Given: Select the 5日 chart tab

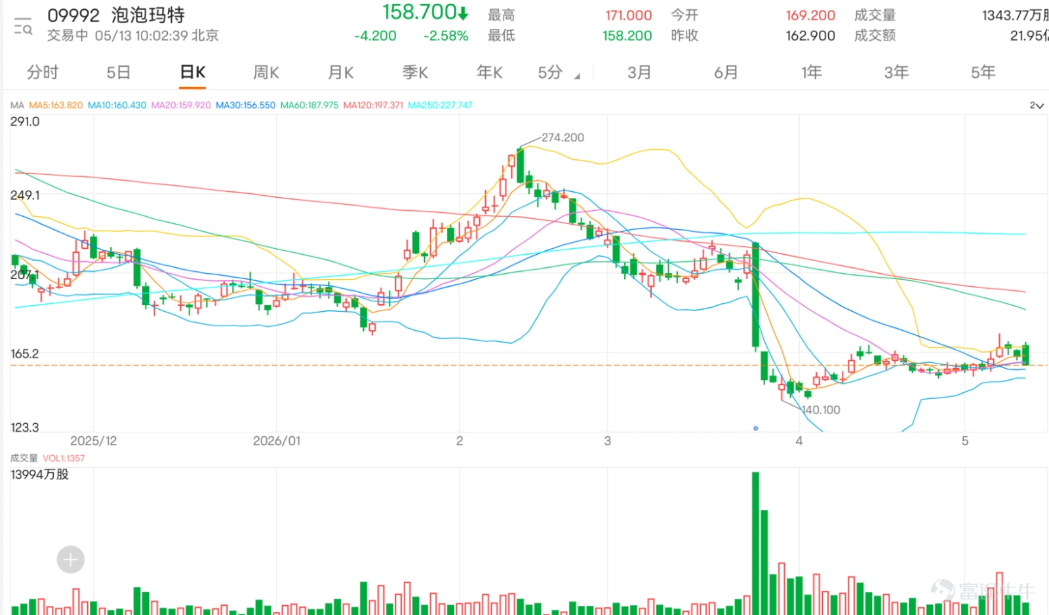Looking at the screenshot, I should click(119, 72).
